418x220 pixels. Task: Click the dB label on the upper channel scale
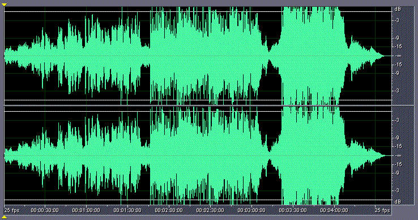click(x=398, y=9)
